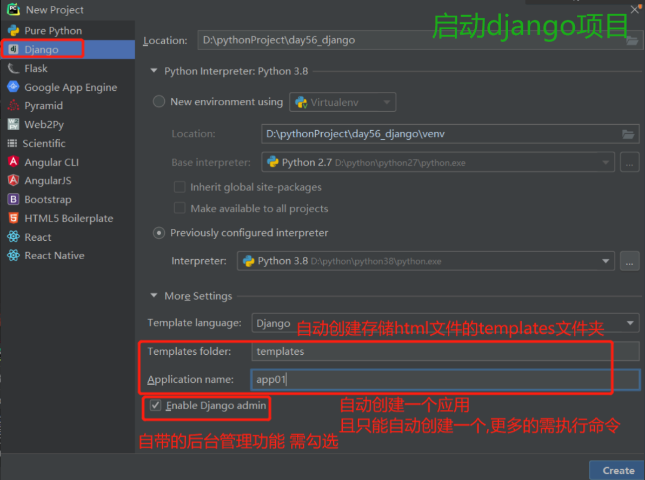Click the Django dj icon
The width and height of the screenshot is (645, 480).
(13, 49)
